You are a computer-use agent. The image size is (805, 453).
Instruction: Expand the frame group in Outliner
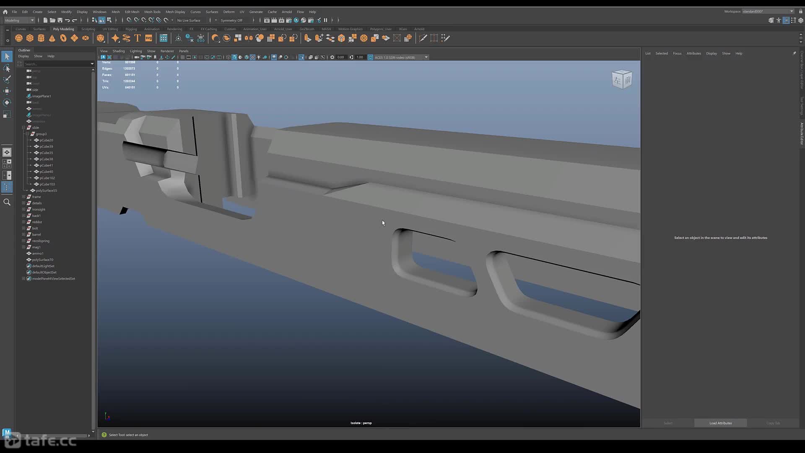pyautogui.click(x=24, y=197)
